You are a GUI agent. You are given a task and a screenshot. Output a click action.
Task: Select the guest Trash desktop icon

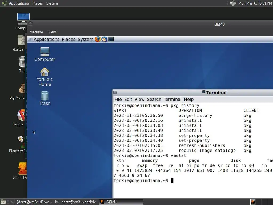[45, 98]
